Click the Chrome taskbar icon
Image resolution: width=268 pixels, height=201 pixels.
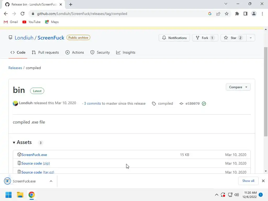tap(31, 195)
